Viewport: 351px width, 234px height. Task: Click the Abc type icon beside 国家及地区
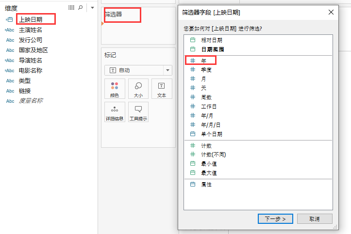(x=10, y=50)
